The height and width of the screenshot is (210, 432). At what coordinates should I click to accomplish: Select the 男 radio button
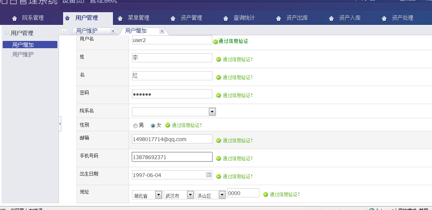point(135,126)
